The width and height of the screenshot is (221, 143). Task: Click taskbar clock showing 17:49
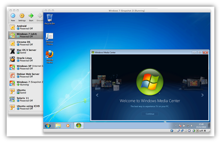tap(201, 126)
